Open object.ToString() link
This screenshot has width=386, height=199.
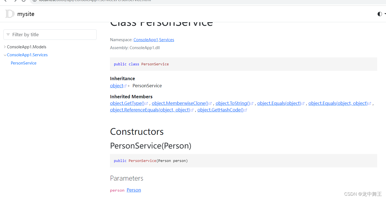[233, 103]
